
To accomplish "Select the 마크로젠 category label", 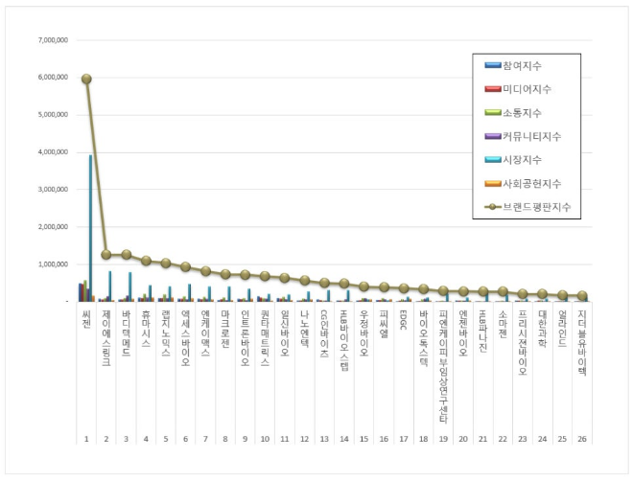I will click(x=224, y=325).
